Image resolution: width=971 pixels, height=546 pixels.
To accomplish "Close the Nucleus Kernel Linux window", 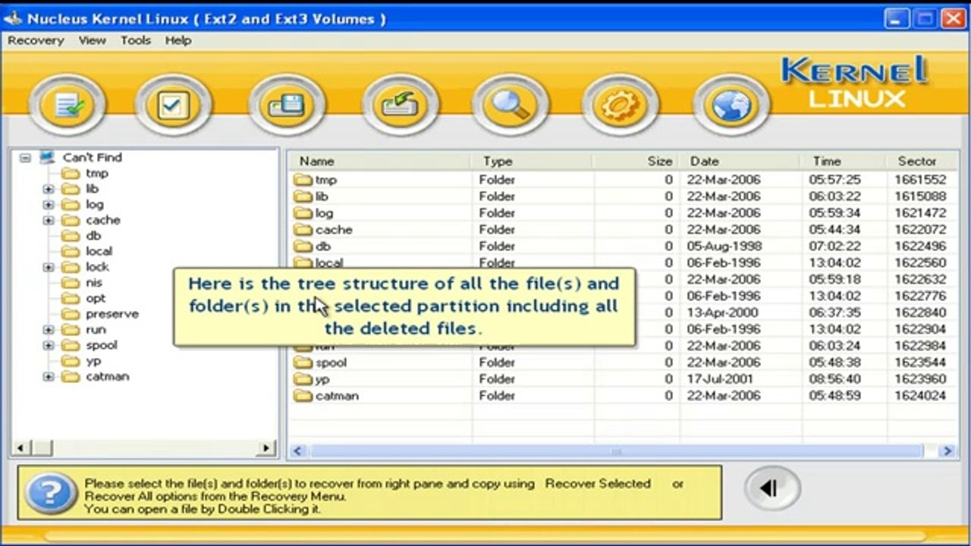I will (x=953, y=18).
